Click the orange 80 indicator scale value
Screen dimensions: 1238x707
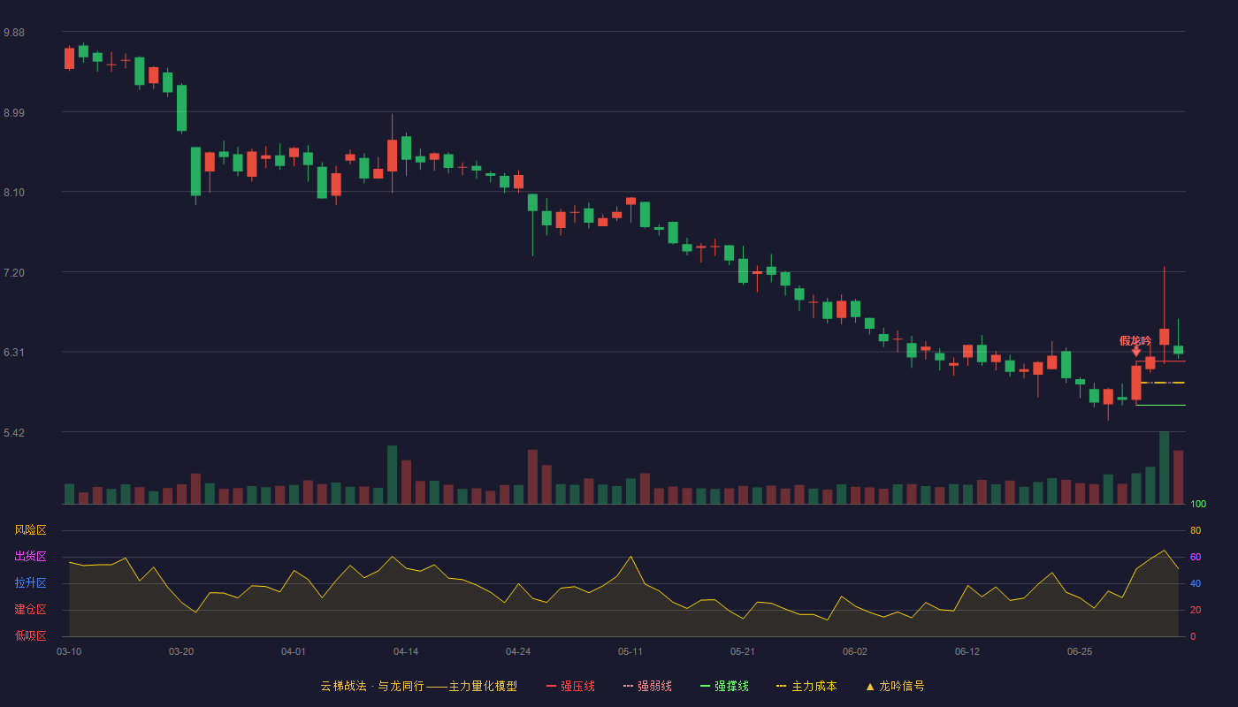click(x=1196, y=531)
